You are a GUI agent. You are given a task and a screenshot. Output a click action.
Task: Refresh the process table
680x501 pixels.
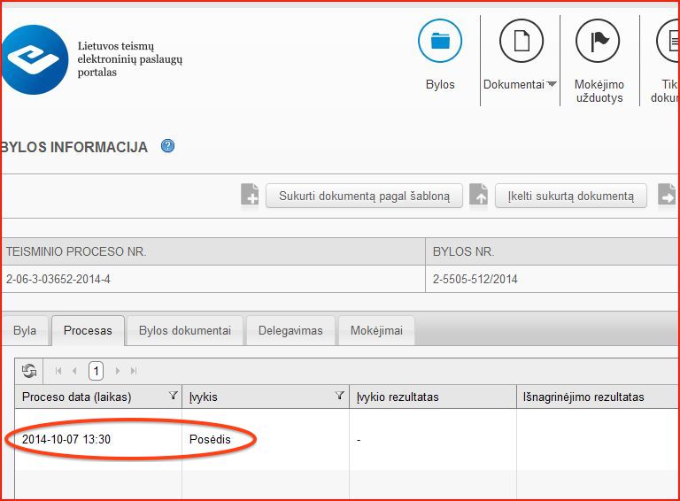point(29,371)
